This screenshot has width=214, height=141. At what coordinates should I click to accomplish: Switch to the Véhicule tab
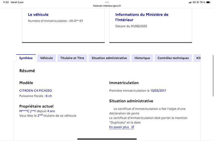pos(46,58)
